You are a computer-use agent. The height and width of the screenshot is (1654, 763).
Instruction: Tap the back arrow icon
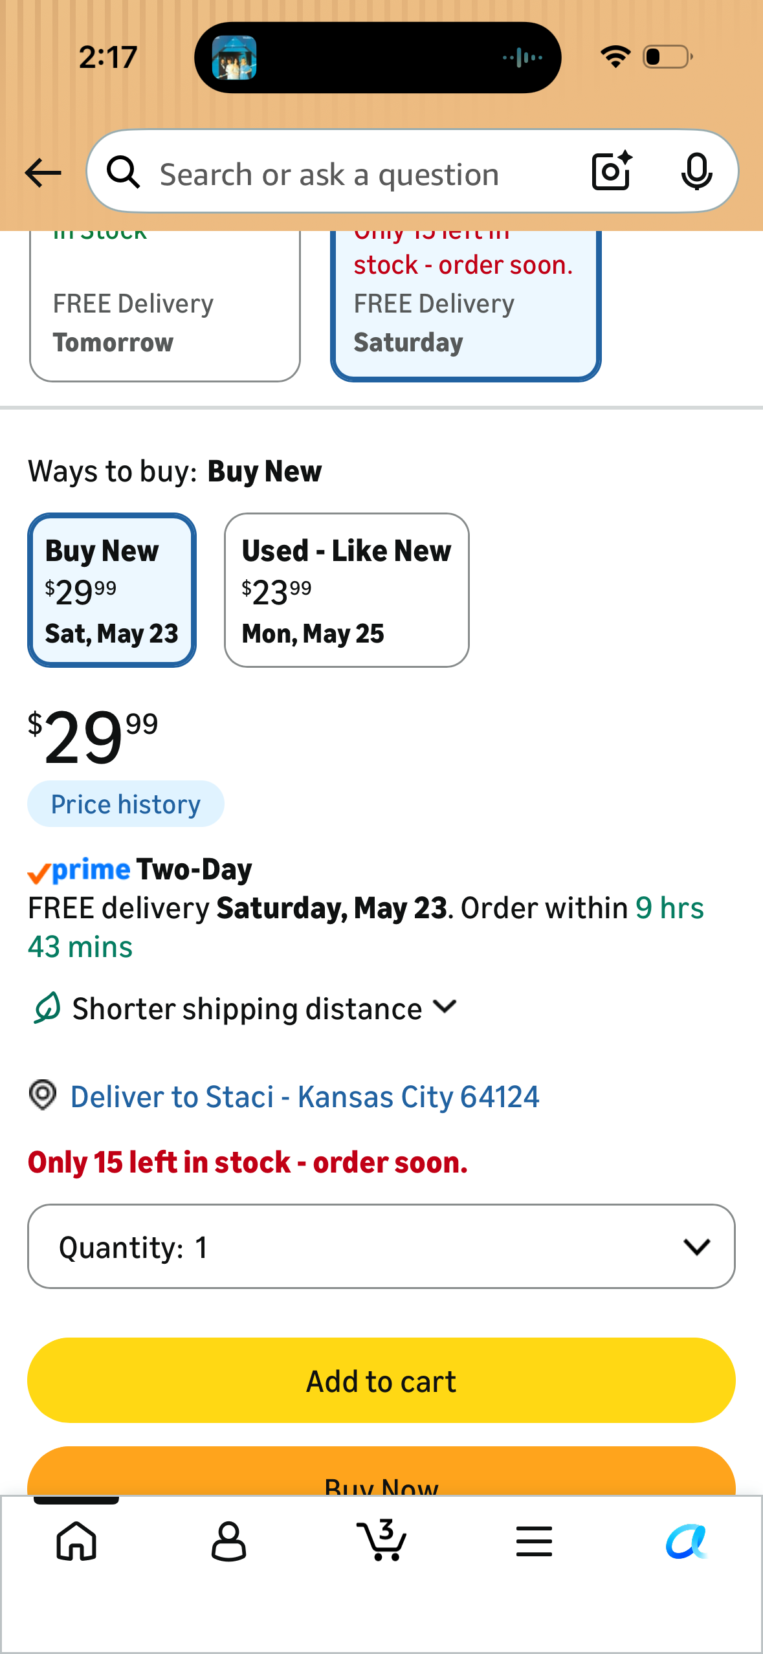(x=43, y=173)
